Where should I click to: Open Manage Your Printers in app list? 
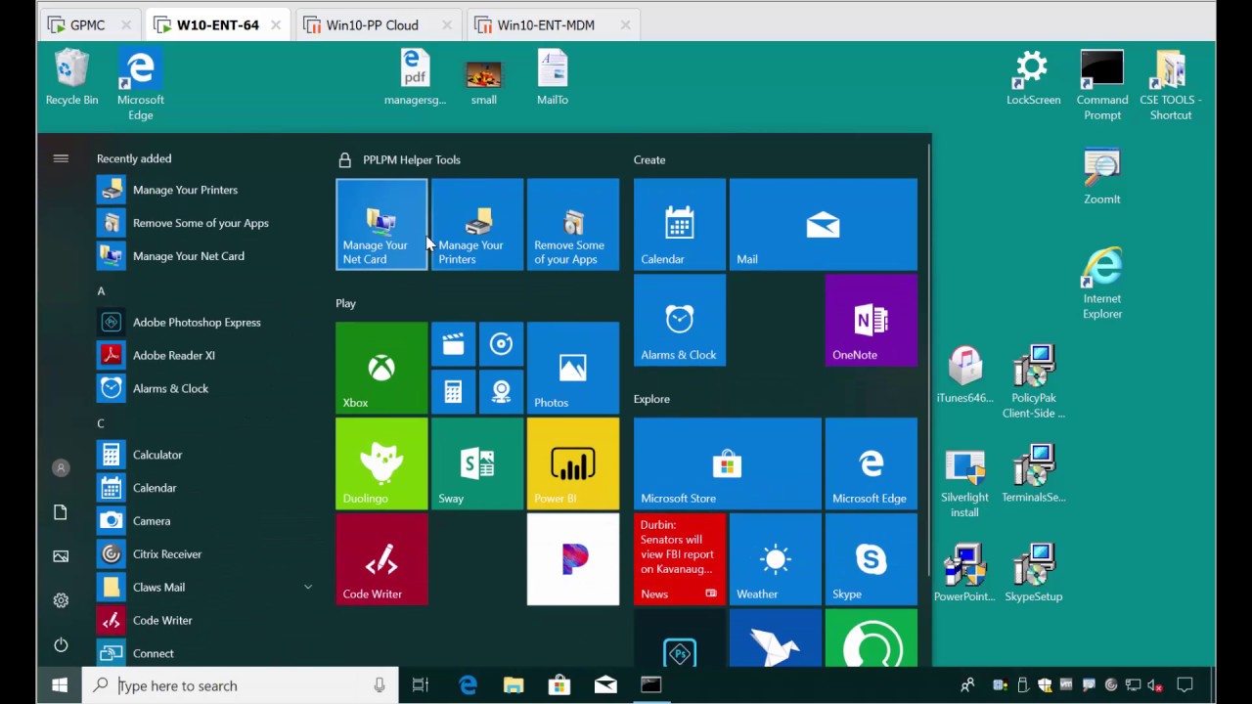click(x=205, y=190)
